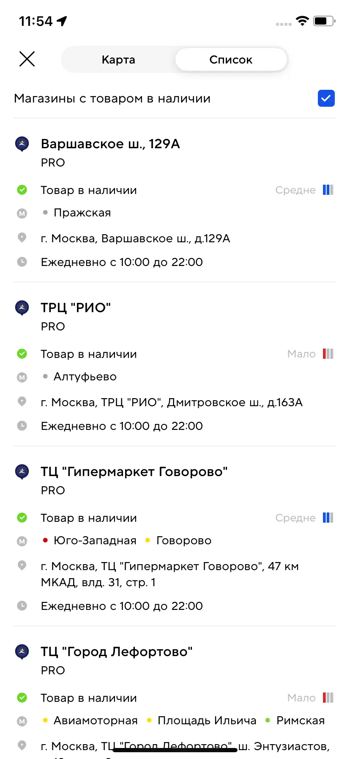
Task: Click the blue Средне stock indicator for Варшавское
Action: coord(328,190)
